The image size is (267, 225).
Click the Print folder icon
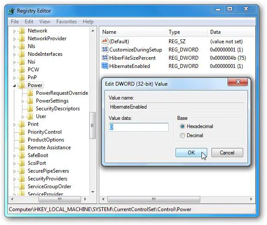pos(22,124)
